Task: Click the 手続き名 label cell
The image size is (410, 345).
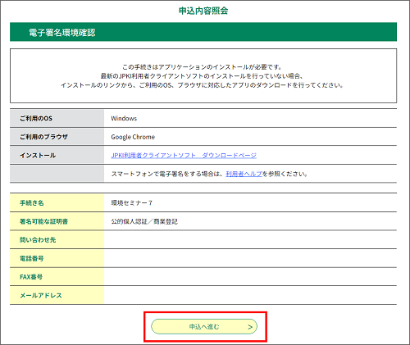Action: [57, 202]
